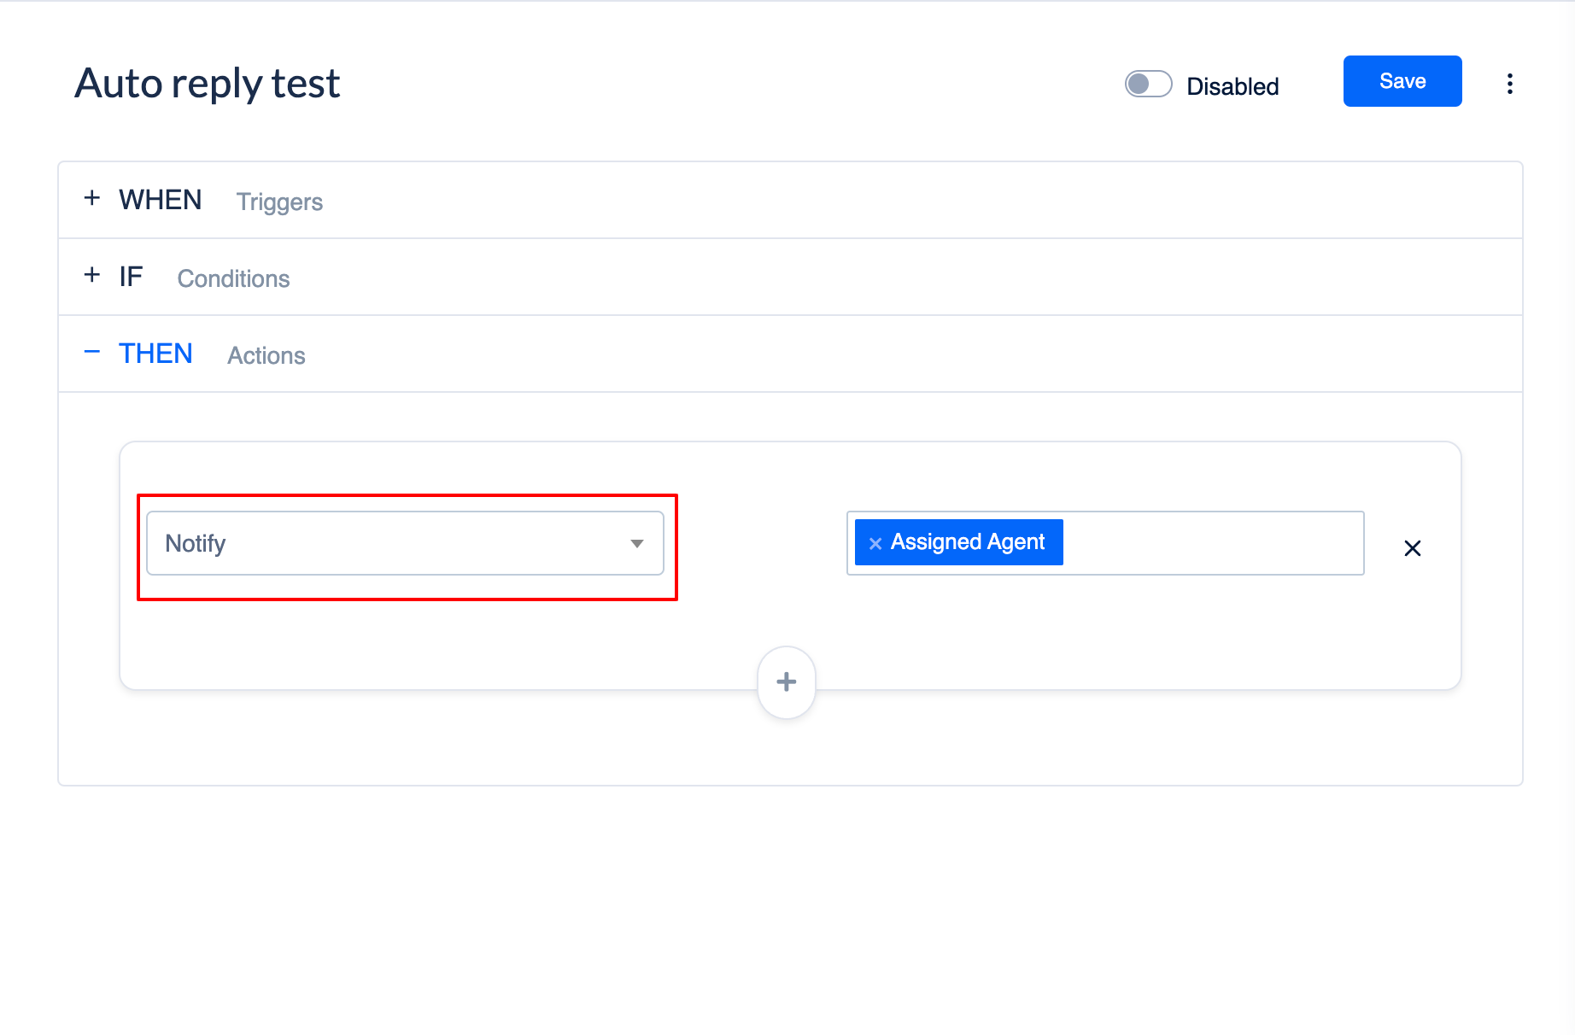
Task: Click the plus icon beside WHEN
Action: 92,198
